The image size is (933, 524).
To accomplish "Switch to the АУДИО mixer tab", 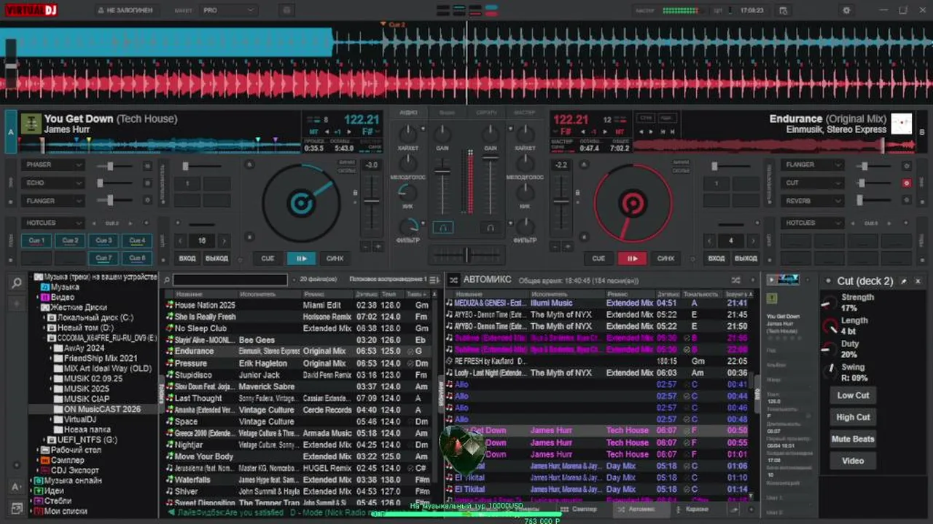I will [409, 113].
